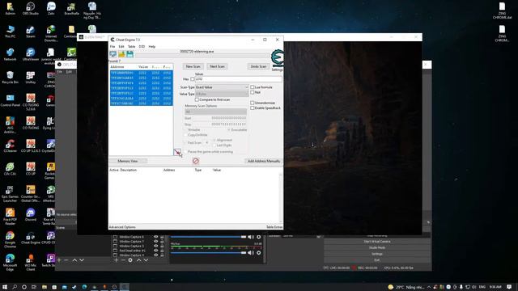Open Microsoft Edge desktop shortcut

click(x=10, y=262)
